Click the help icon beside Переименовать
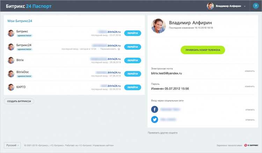Viewport: 262px width, 153px height. click(x=119, y=49)
